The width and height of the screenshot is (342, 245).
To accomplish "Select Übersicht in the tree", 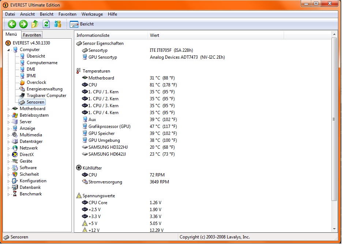I will click(36, 56).
